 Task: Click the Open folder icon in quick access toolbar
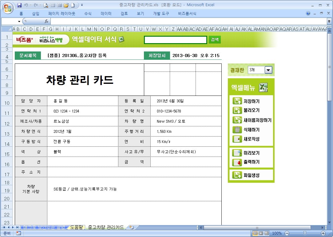66,5
